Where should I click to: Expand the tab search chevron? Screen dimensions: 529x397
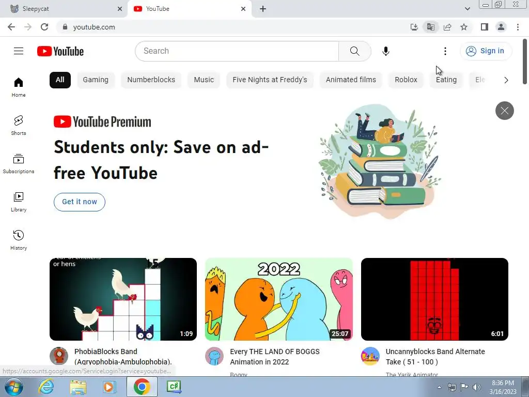(x=467, y=9)
